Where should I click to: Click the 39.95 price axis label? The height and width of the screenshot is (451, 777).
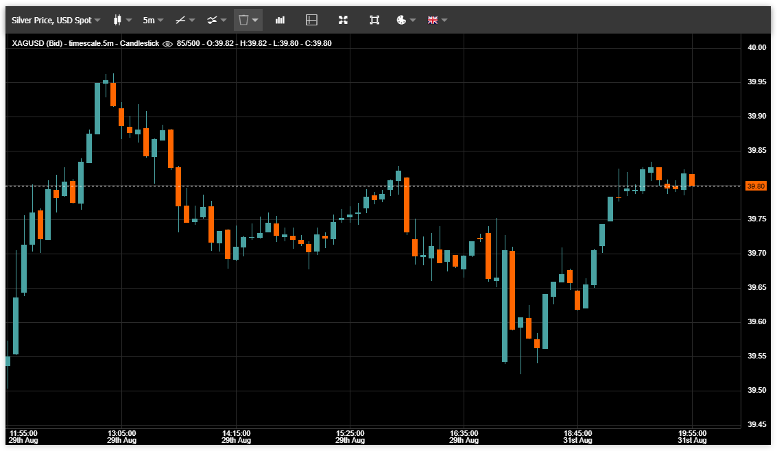[x=756, y=82]
